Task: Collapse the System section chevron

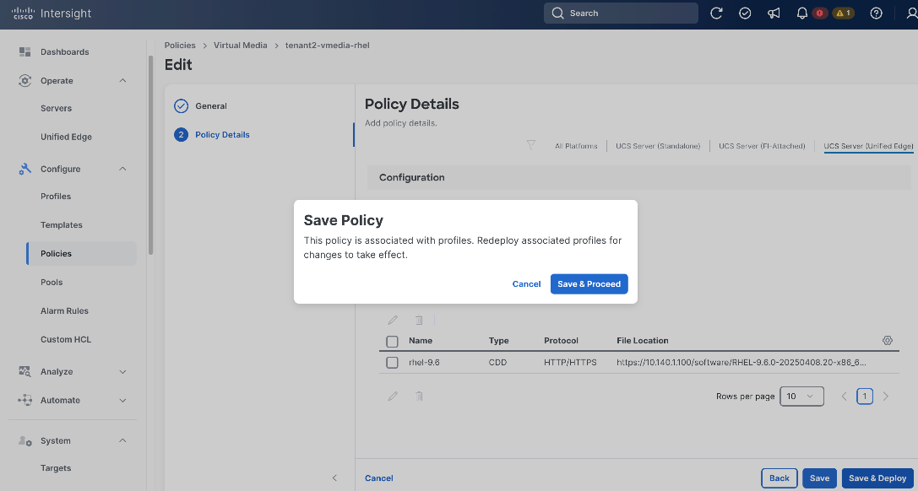Action: 123,440
